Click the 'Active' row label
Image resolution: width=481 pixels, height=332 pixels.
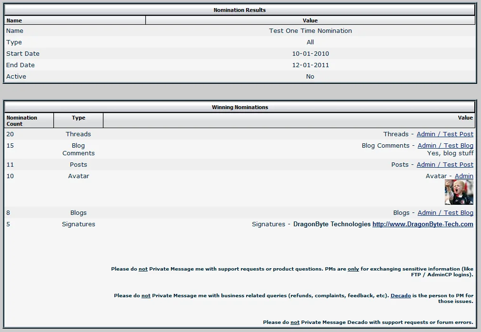point(16,76)
